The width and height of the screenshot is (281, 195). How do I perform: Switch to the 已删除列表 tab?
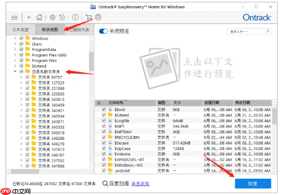79,30
